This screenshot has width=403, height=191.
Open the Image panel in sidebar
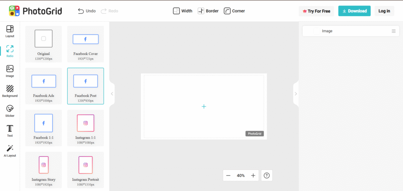[x=10, y=72]
